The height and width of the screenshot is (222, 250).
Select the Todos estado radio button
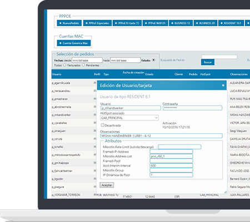154,60
